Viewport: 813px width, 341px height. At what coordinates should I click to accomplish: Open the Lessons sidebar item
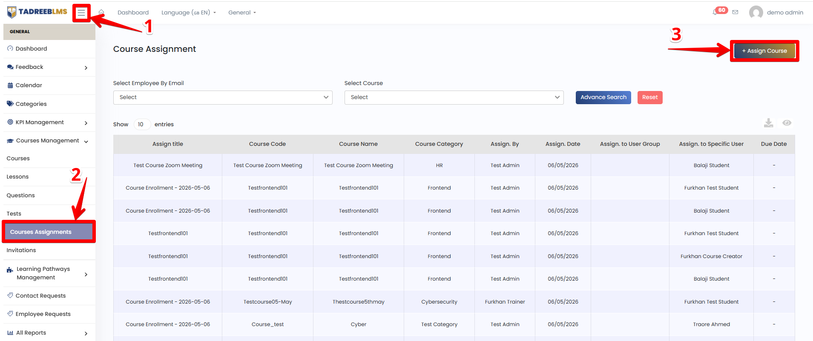pyautogui.click(x=17, y=176)
